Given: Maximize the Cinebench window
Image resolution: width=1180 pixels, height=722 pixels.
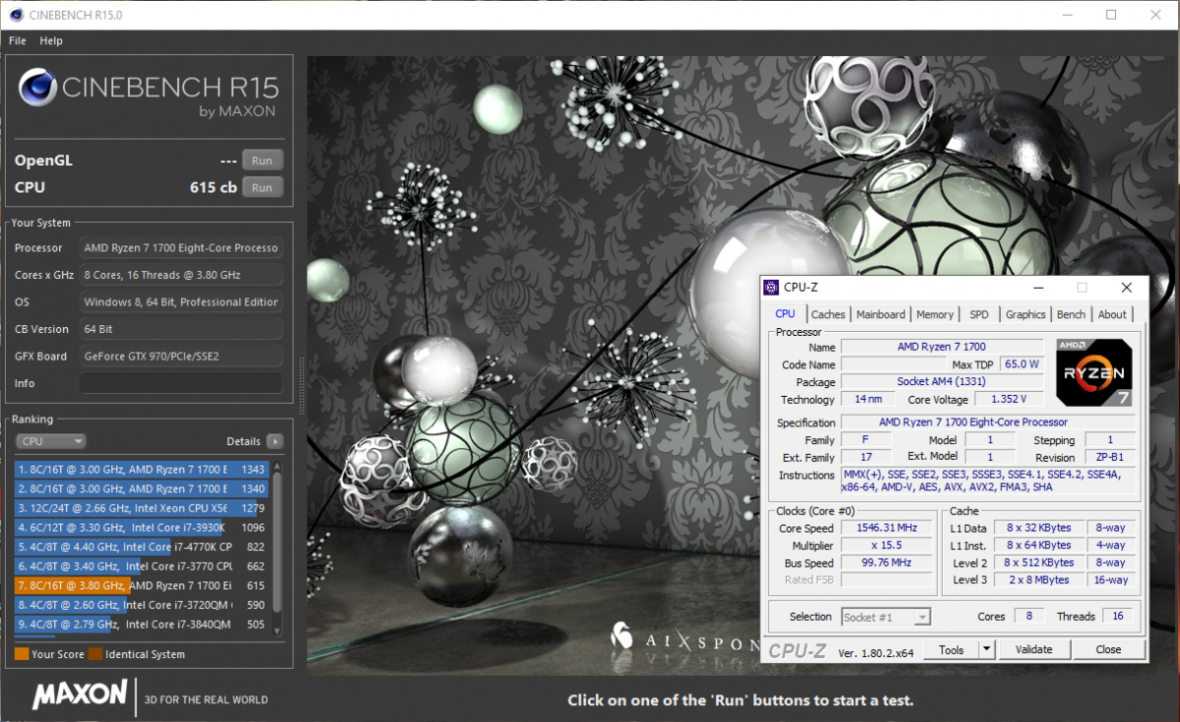Looking at the screenshot, I should click(x=1111, y=15).
